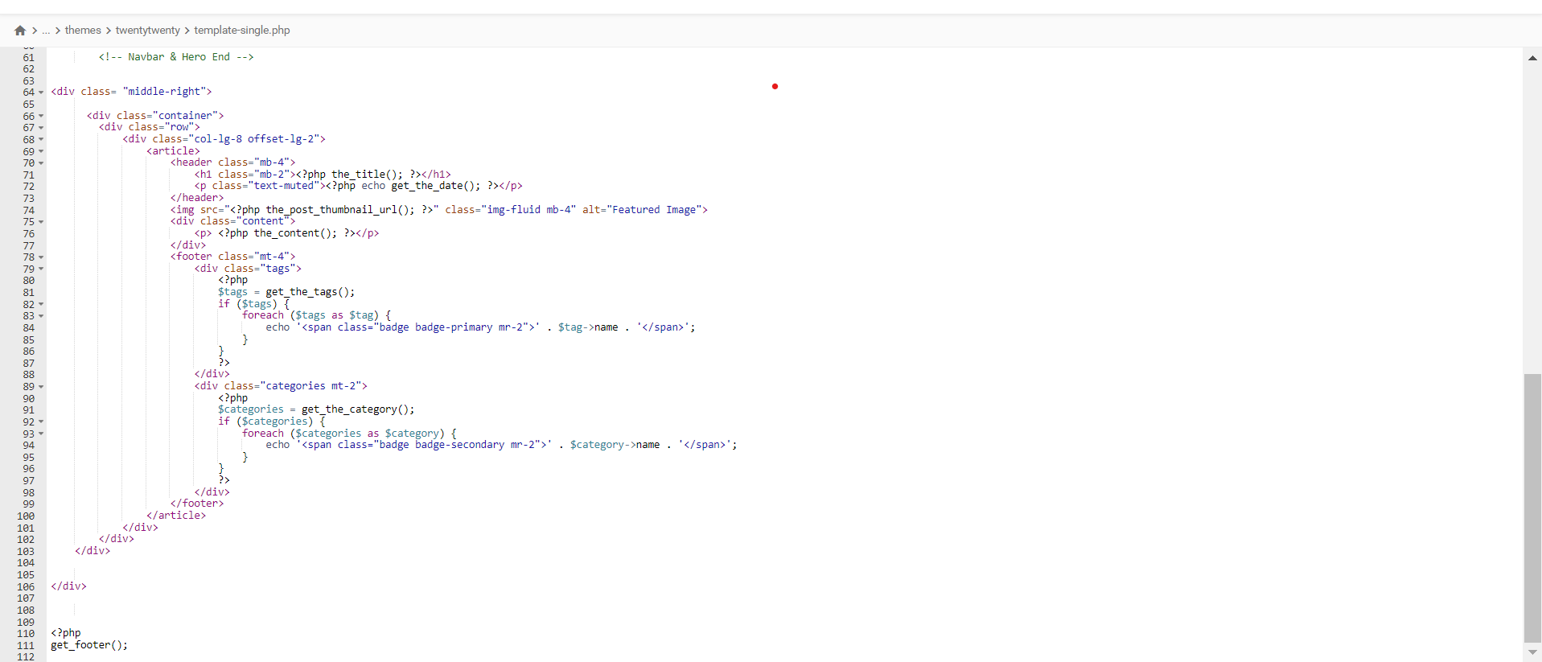Click the '<?php' tag on line 80
This screenshot has height=662, width=1542.
233,280
